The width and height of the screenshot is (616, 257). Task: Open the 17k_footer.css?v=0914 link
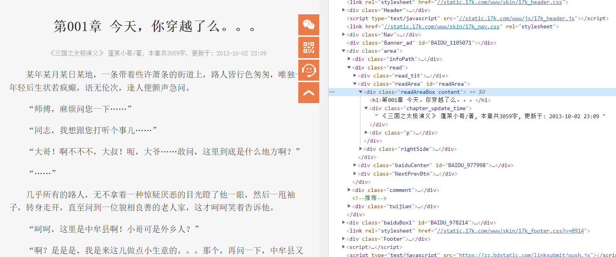(x=510, y=231)
